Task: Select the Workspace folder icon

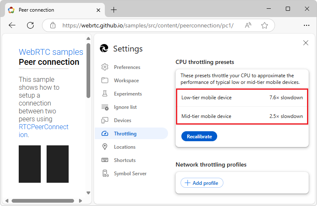Action: (x=105, y=80)
